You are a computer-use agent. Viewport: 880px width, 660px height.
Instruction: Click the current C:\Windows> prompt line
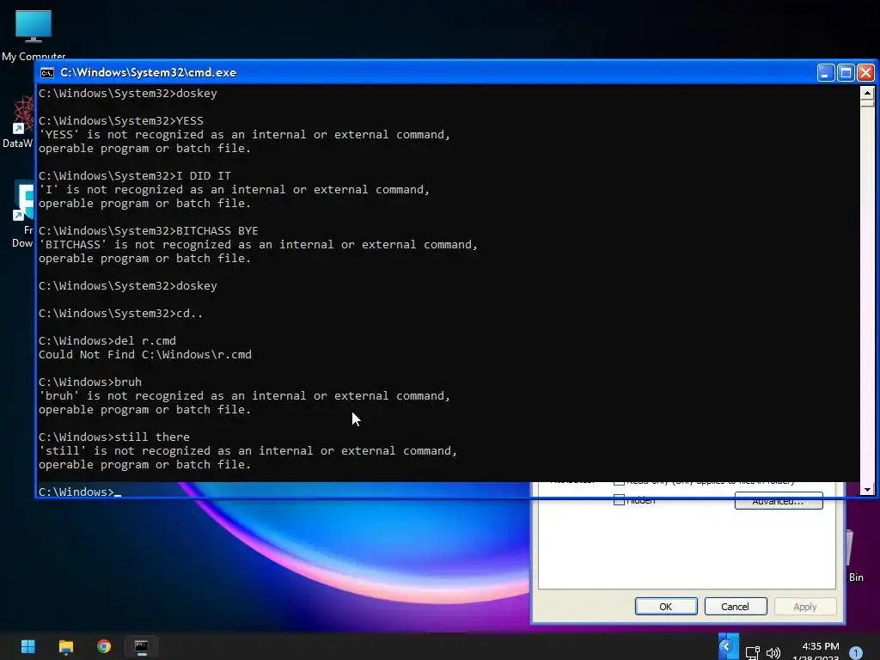click(x=80, y=492)
